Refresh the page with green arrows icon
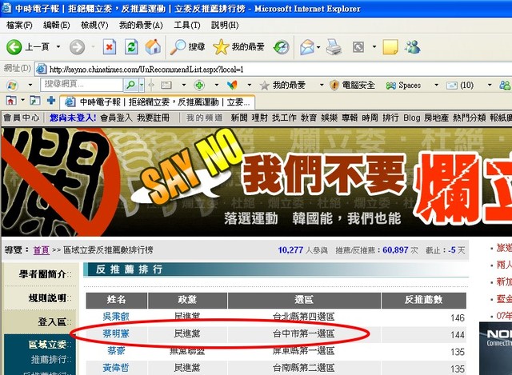 click(131, 47)
